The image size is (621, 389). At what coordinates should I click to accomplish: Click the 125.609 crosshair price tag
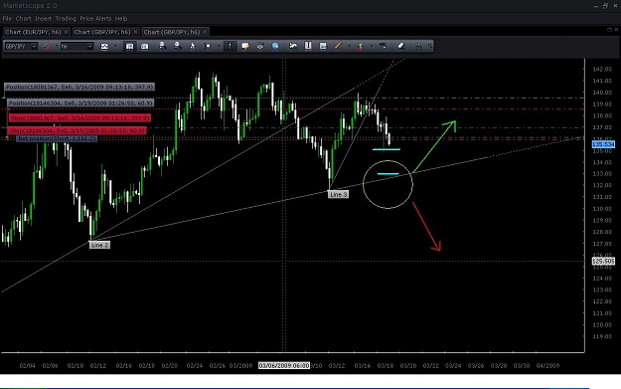coord(603,261)
